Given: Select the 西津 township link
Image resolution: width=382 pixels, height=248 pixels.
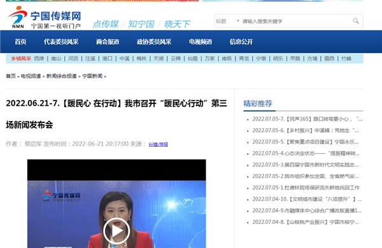Looking at the screenshot, I should (39, 59).
